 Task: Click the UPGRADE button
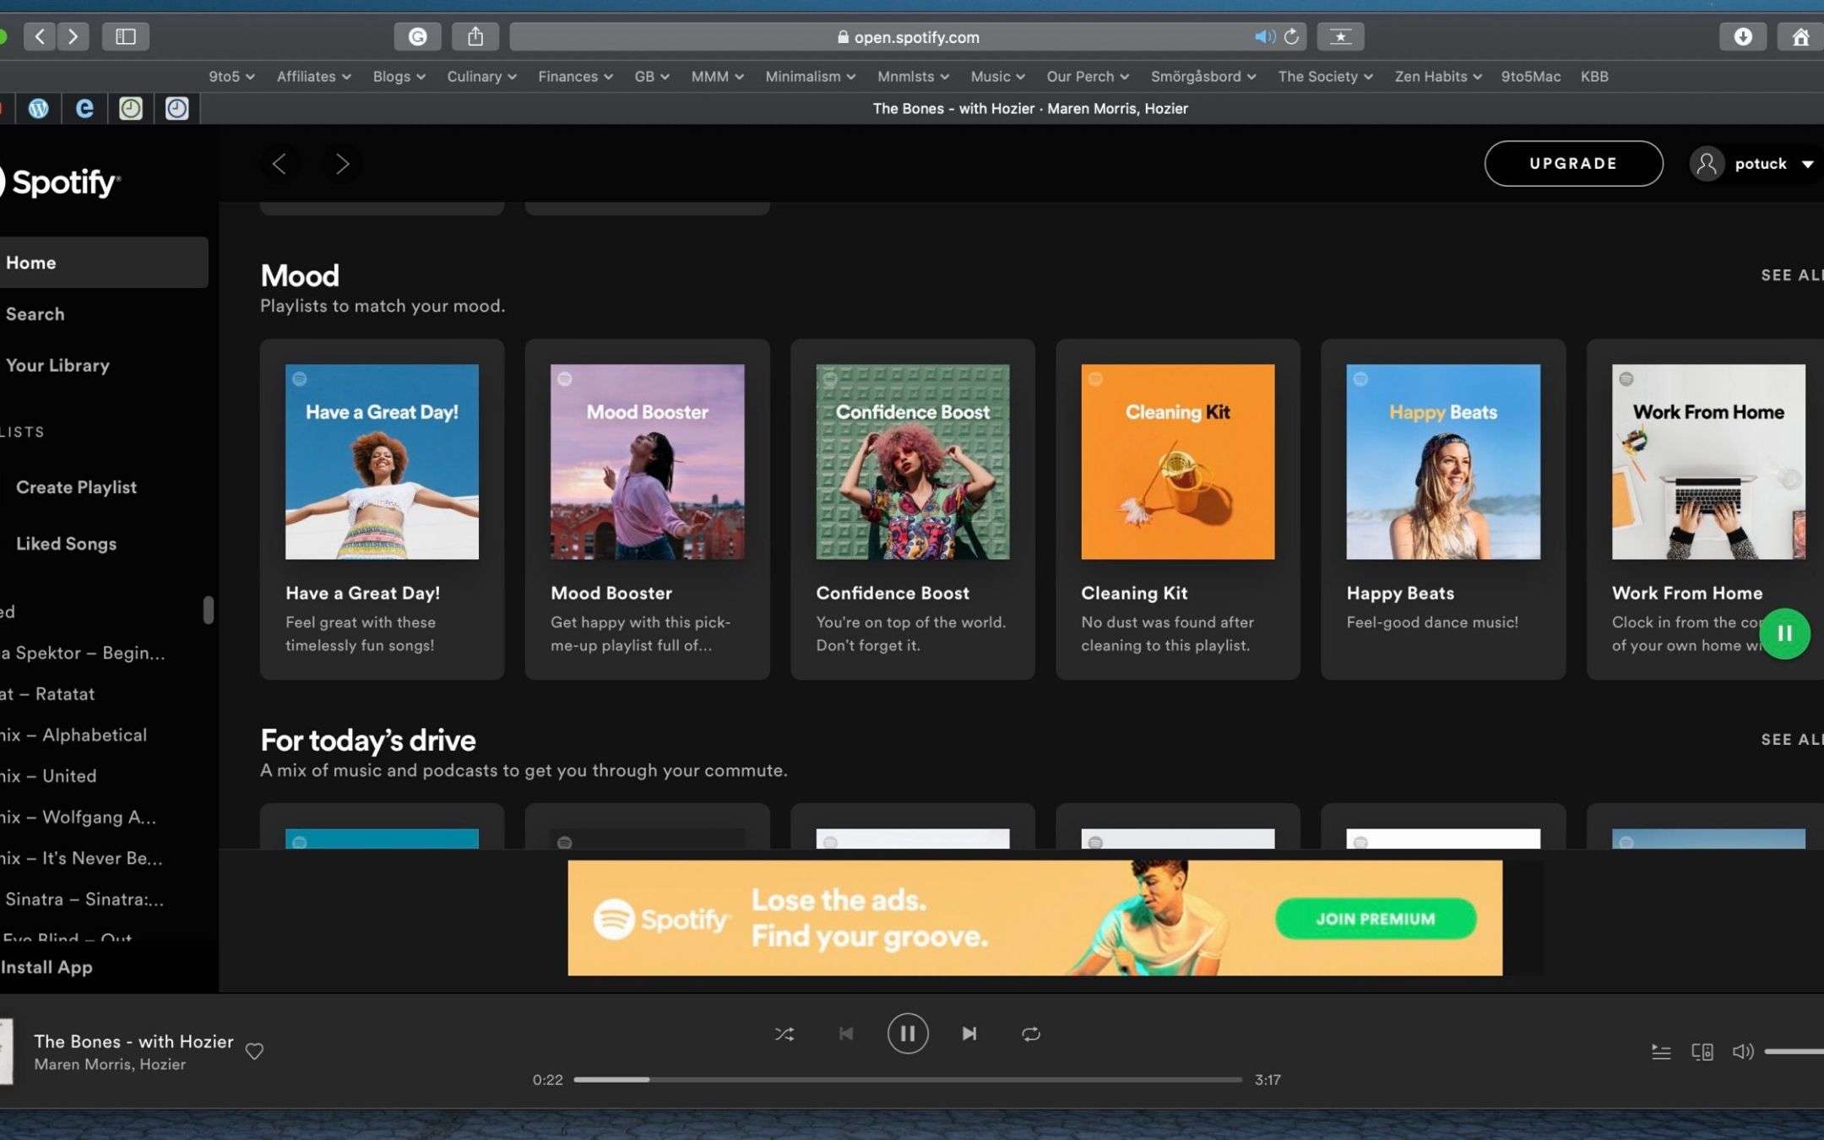click(1572, 163)
